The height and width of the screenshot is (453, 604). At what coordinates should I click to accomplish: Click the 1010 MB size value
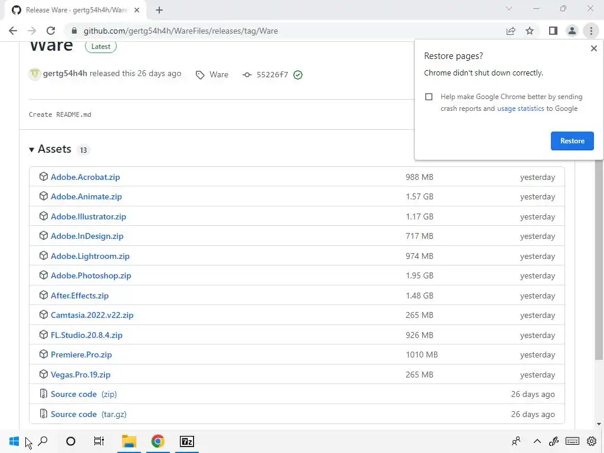coord(421,354)
